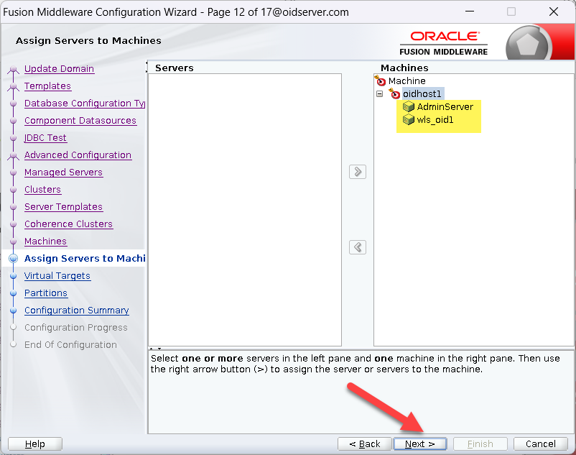Open the Templates step
The image size is (576, 455).
tap(47, 86)
